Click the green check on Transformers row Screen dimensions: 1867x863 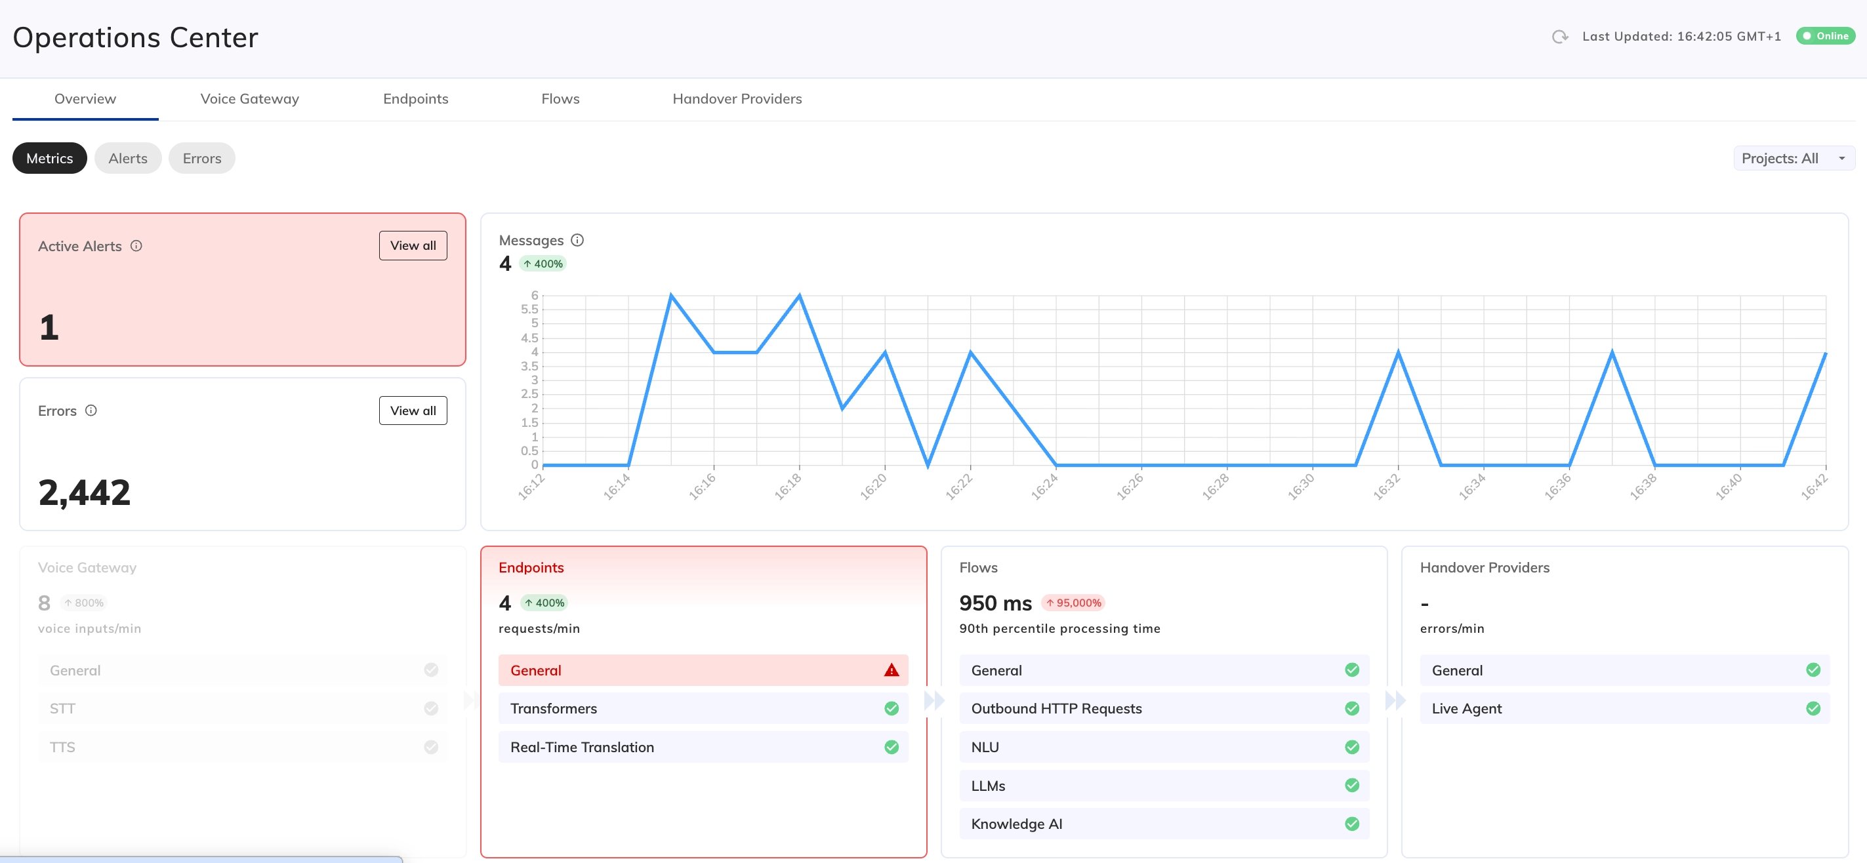(x=891, y=709)
